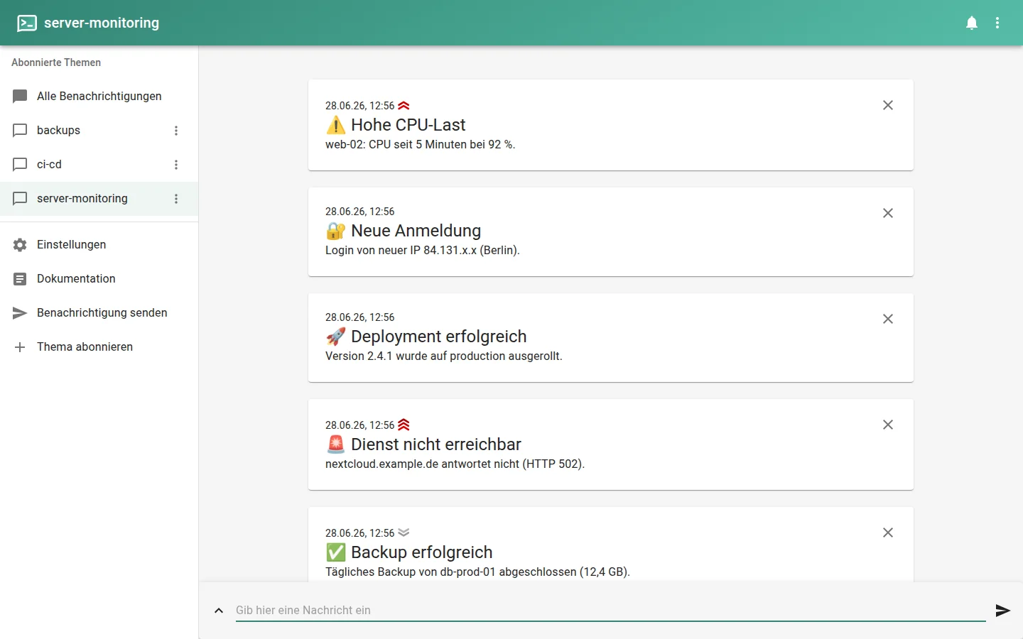The width and height of the screenshot is (1023, 639).
Task: Open the header three-dot options menu
Action: click(997, 23)
